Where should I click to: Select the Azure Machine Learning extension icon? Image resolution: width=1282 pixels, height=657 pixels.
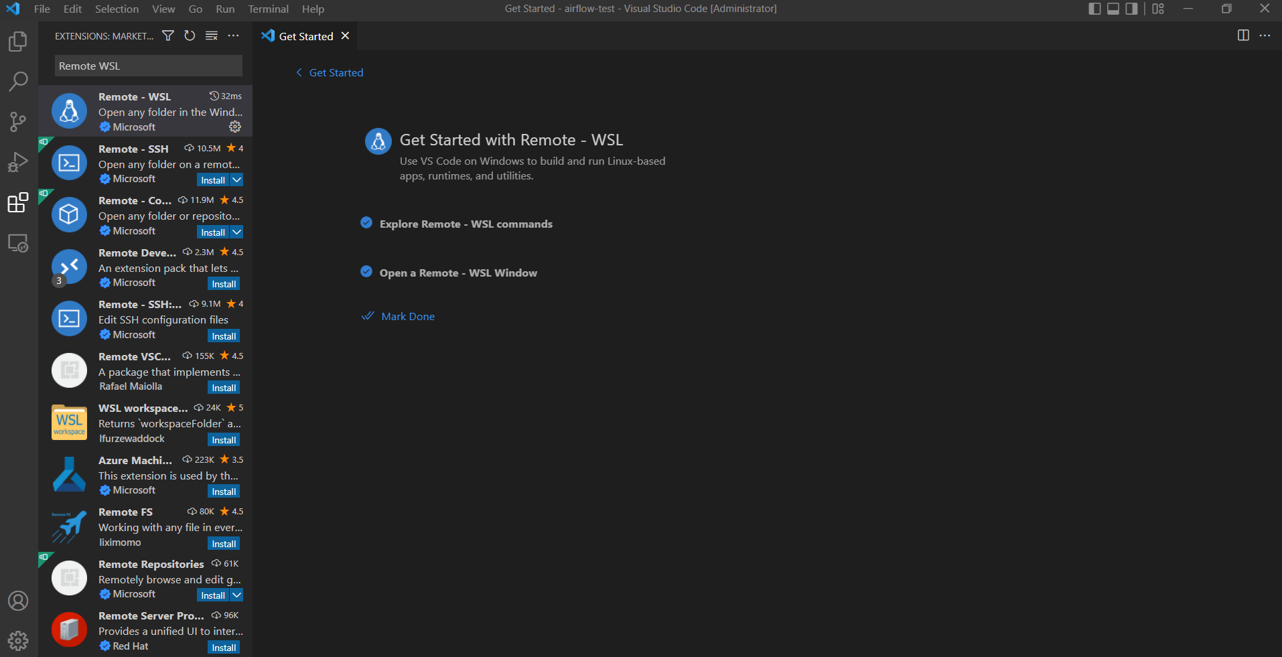[x=69, y=474]
